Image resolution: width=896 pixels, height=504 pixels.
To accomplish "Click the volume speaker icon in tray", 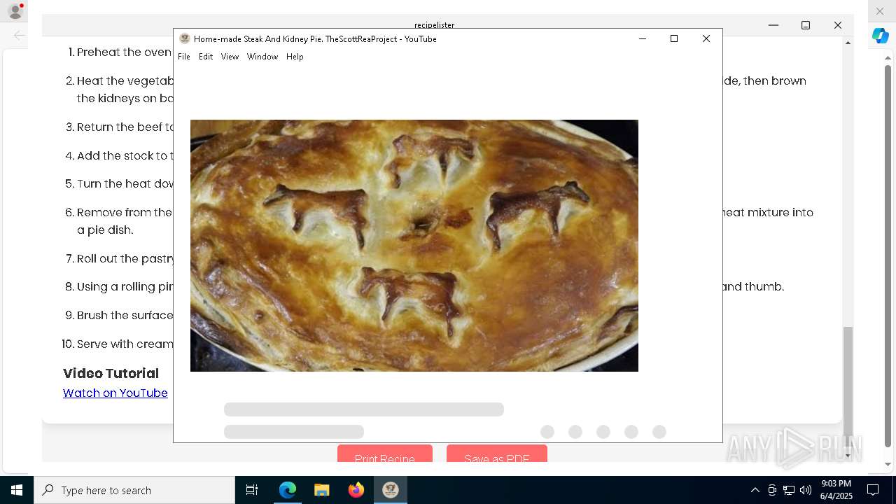I will pos(806,490).
